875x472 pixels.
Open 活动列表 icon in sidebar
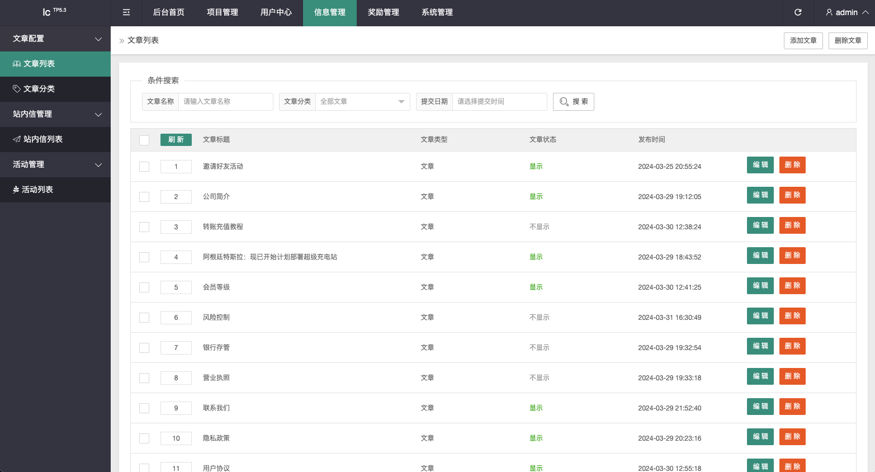[16, 190]
